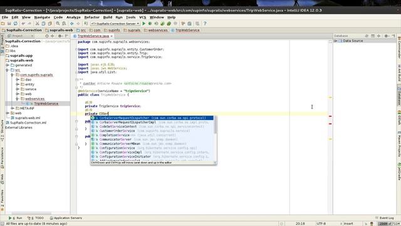Open the Event Log
This screenshot has height=226, width=401.
pos(385,218)
